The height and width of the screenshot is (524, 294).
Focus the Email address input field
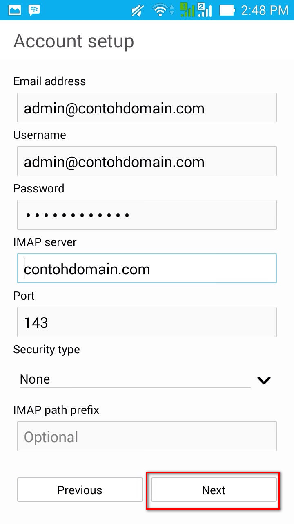(x=147, y=108)
